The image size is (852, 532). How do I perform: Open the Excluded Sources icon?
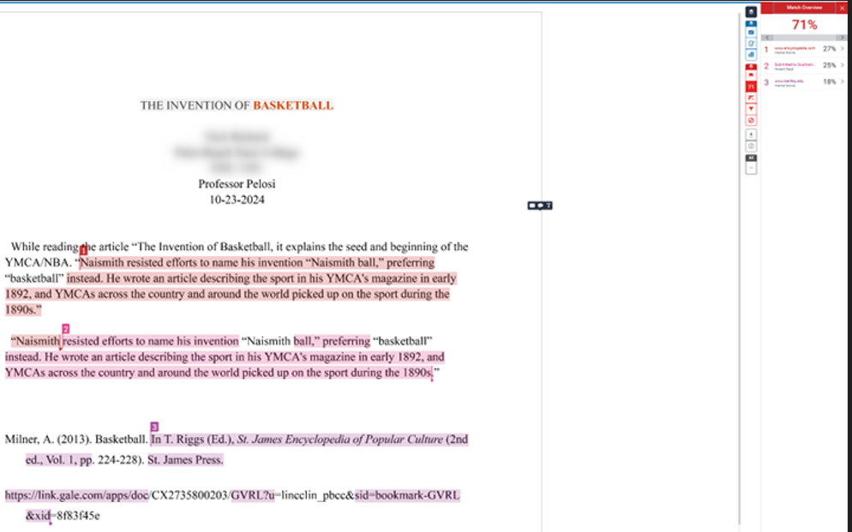(752, 120)
